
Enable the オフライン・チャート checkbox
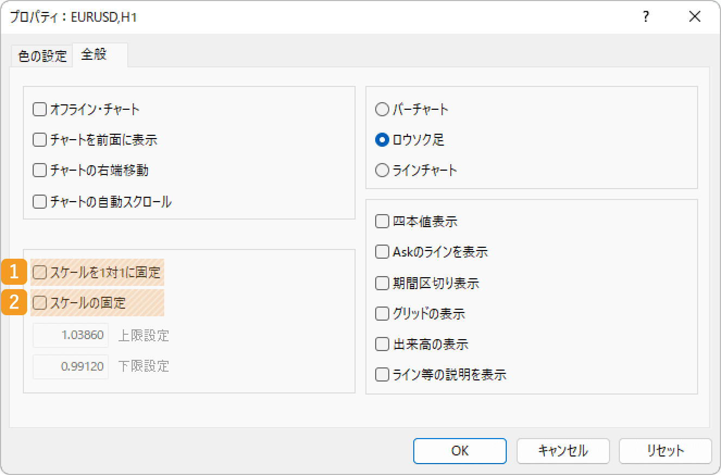pos(40,110)
